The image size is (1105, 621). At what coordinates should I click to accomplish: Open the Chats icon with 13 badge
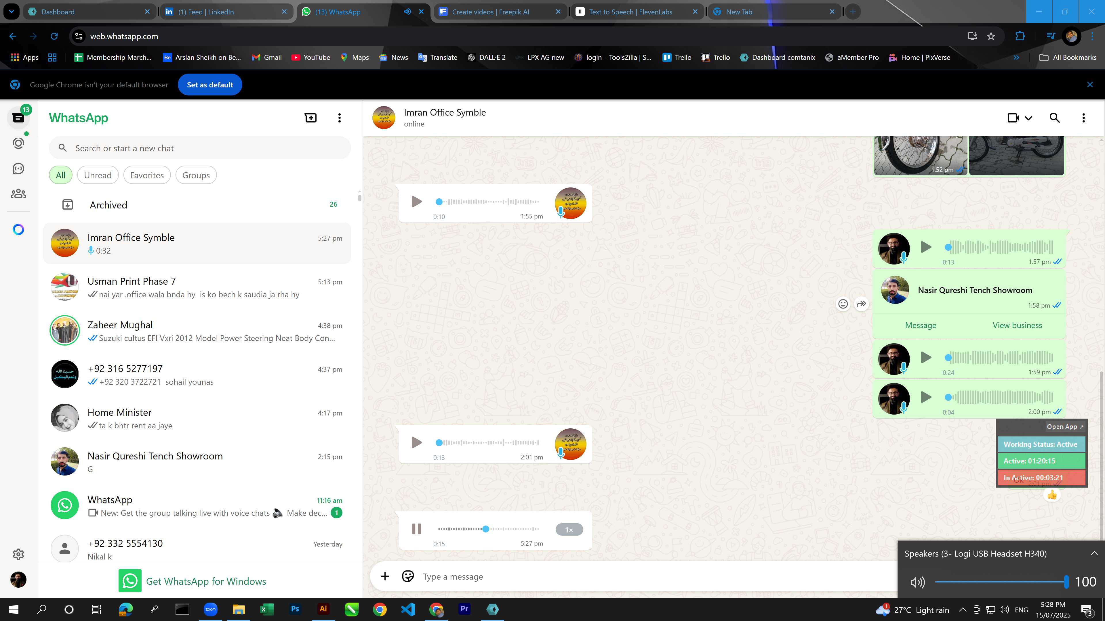pos(18,117)
